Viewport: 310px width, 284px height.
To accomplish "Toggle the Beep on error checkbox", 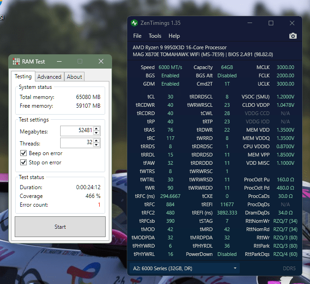I will pyautogui.click(x=23, y=153).
